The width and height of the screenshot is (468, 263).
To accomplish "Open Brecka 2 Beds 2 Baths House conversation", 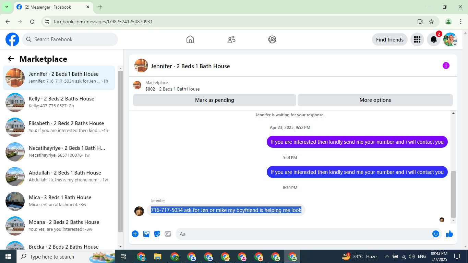I will coord(59,244).
